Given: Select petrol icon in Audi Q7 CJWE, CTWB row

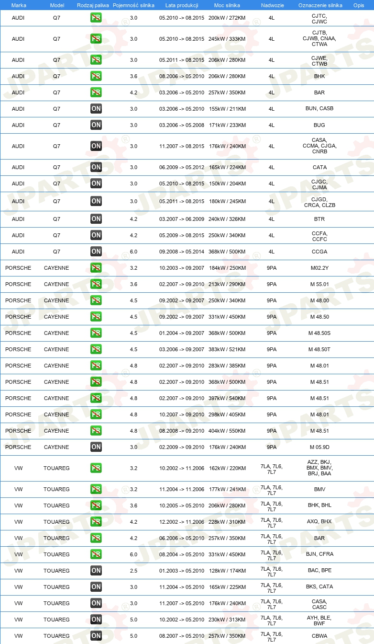Looking at the screenshot, I should pyautogui.click(x=96, y=60).
